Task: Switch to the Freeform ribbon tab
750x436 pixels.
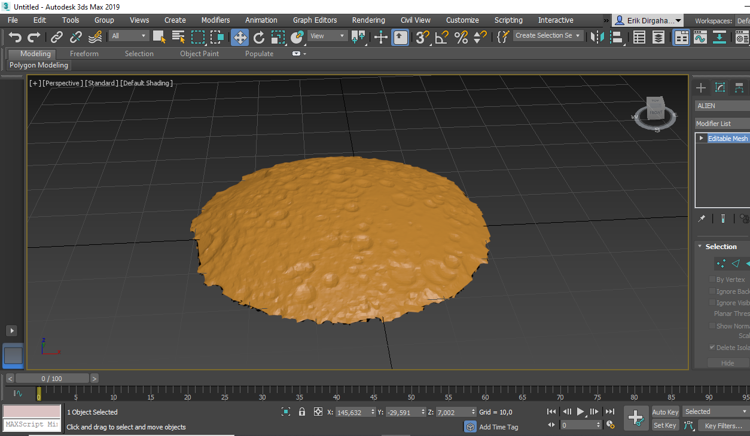Action: [84, 53]
